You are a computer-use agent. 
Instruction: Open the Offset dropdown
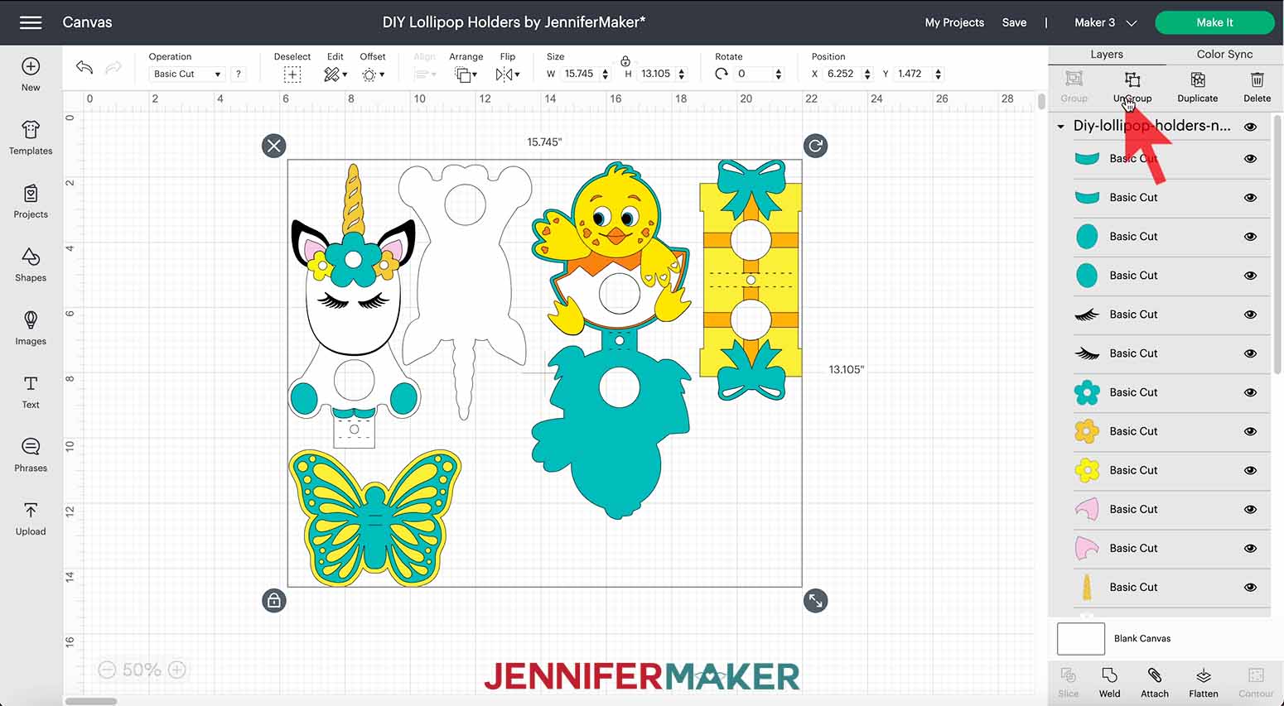pos(373,74)
